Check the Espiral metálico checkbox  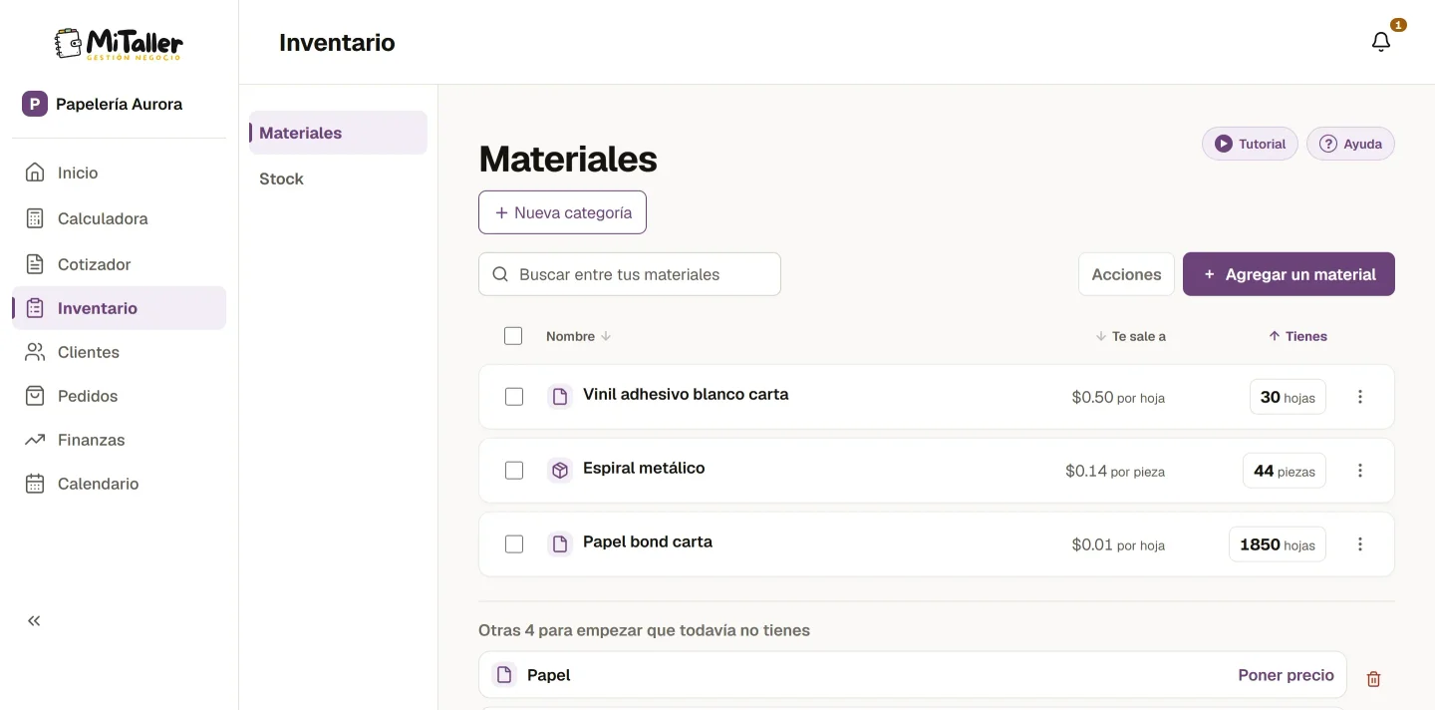[514, 471]
